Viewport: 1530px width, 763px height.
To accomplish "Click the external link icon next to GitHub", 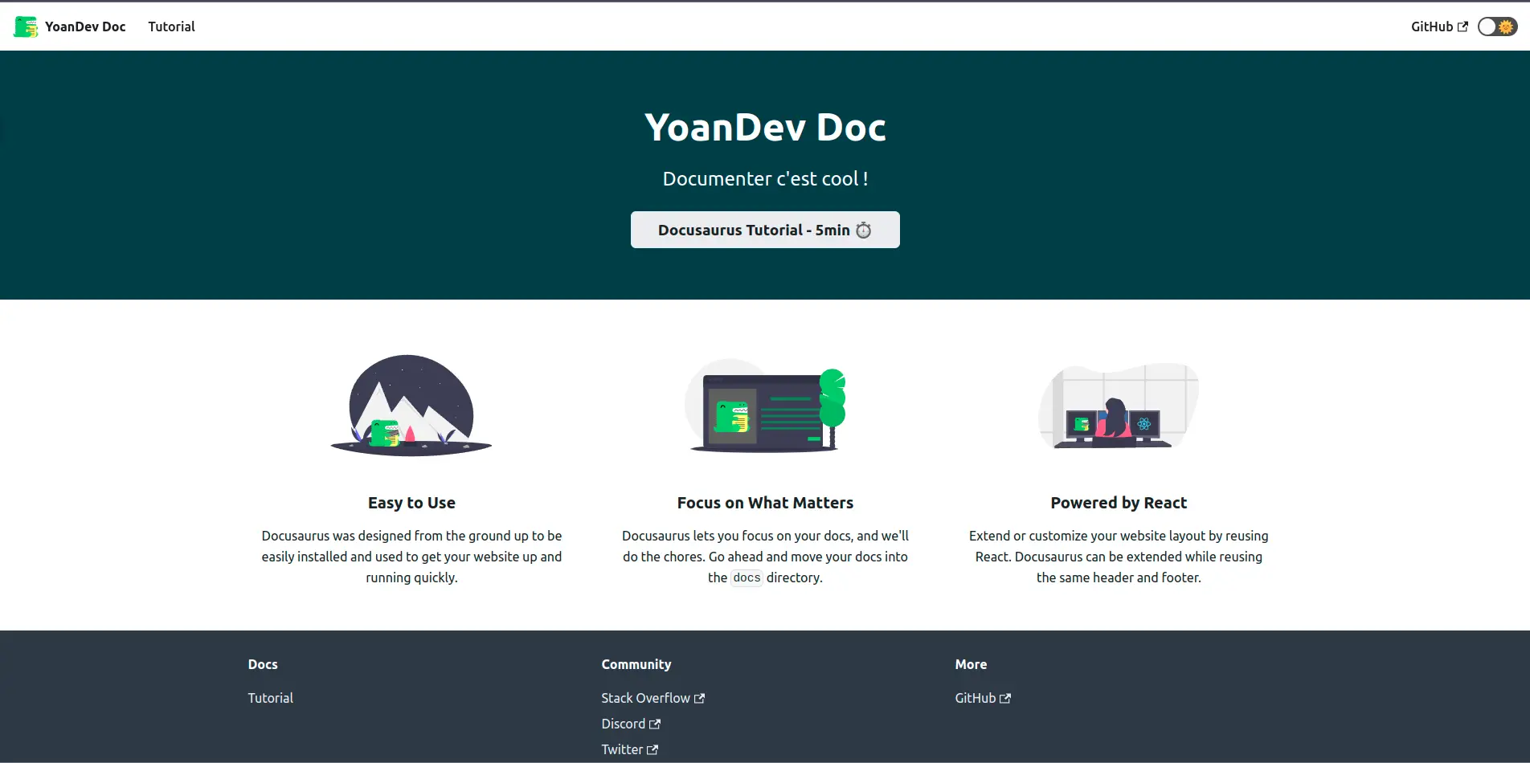I will pyautogui.click(x=1463, y=27).
